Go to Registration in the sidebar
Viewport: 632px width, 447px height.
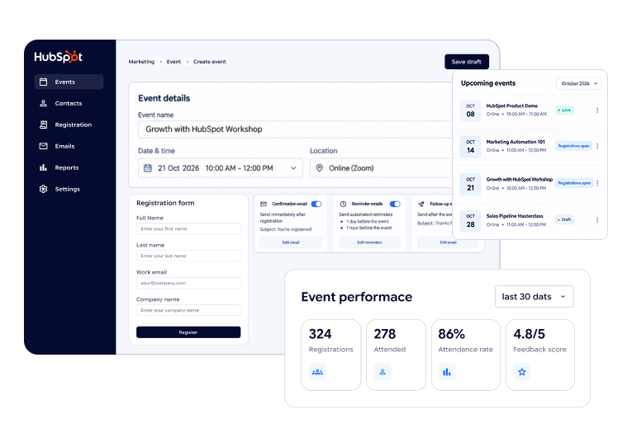coord(69,125)
